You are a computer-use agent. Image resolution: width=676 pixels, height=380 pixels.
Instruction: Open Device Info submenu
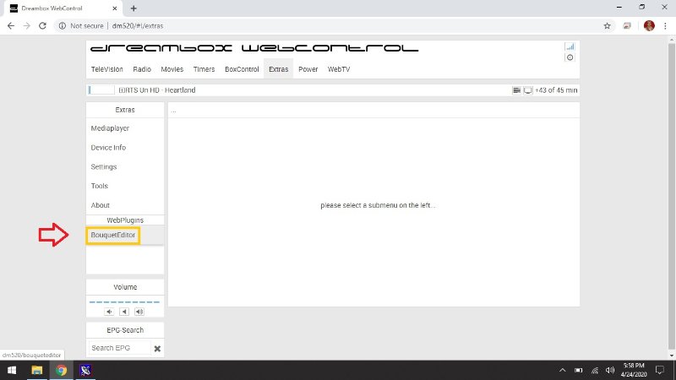[108, 148]
